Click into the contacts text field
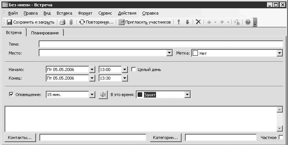Image resolution: width=288 pixels, height=145 pixels. (x=93, y=138)
